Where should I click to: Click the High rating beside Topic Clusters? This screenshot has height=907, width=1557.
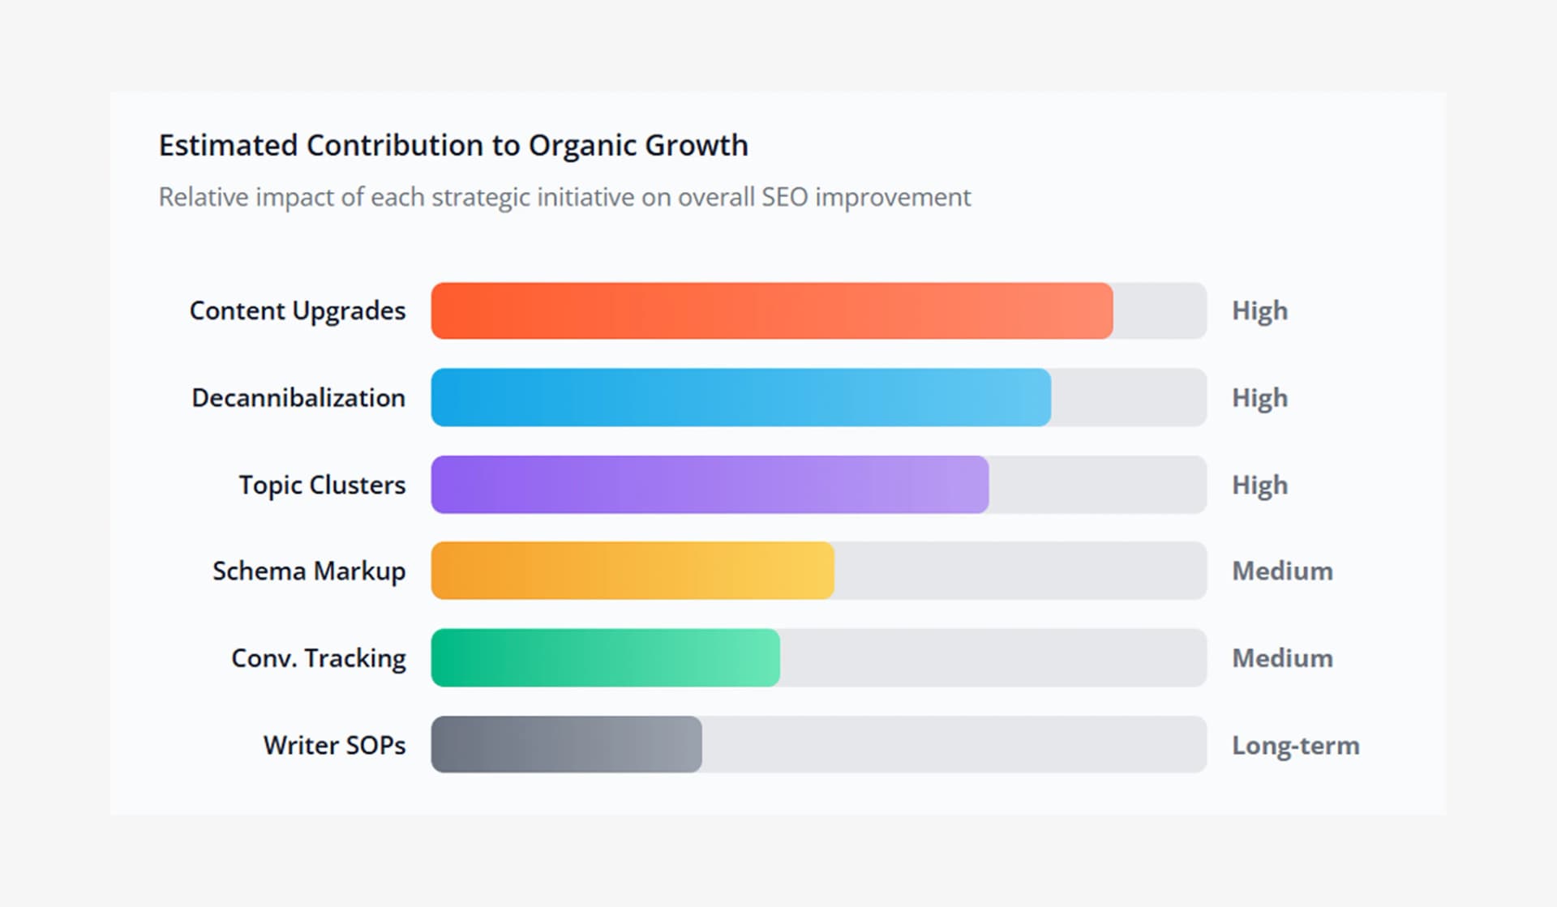coord(1259,485)
